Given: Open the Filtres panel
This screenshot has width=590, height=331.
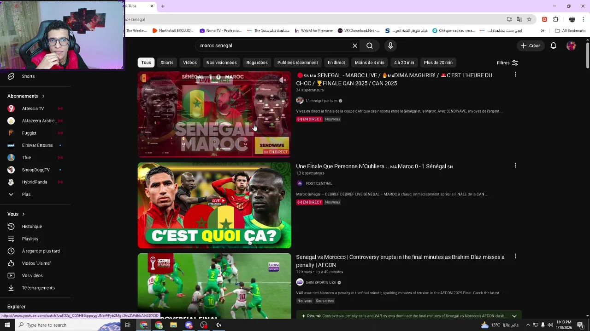Looking at the screenshot, I should pos(507,63).
